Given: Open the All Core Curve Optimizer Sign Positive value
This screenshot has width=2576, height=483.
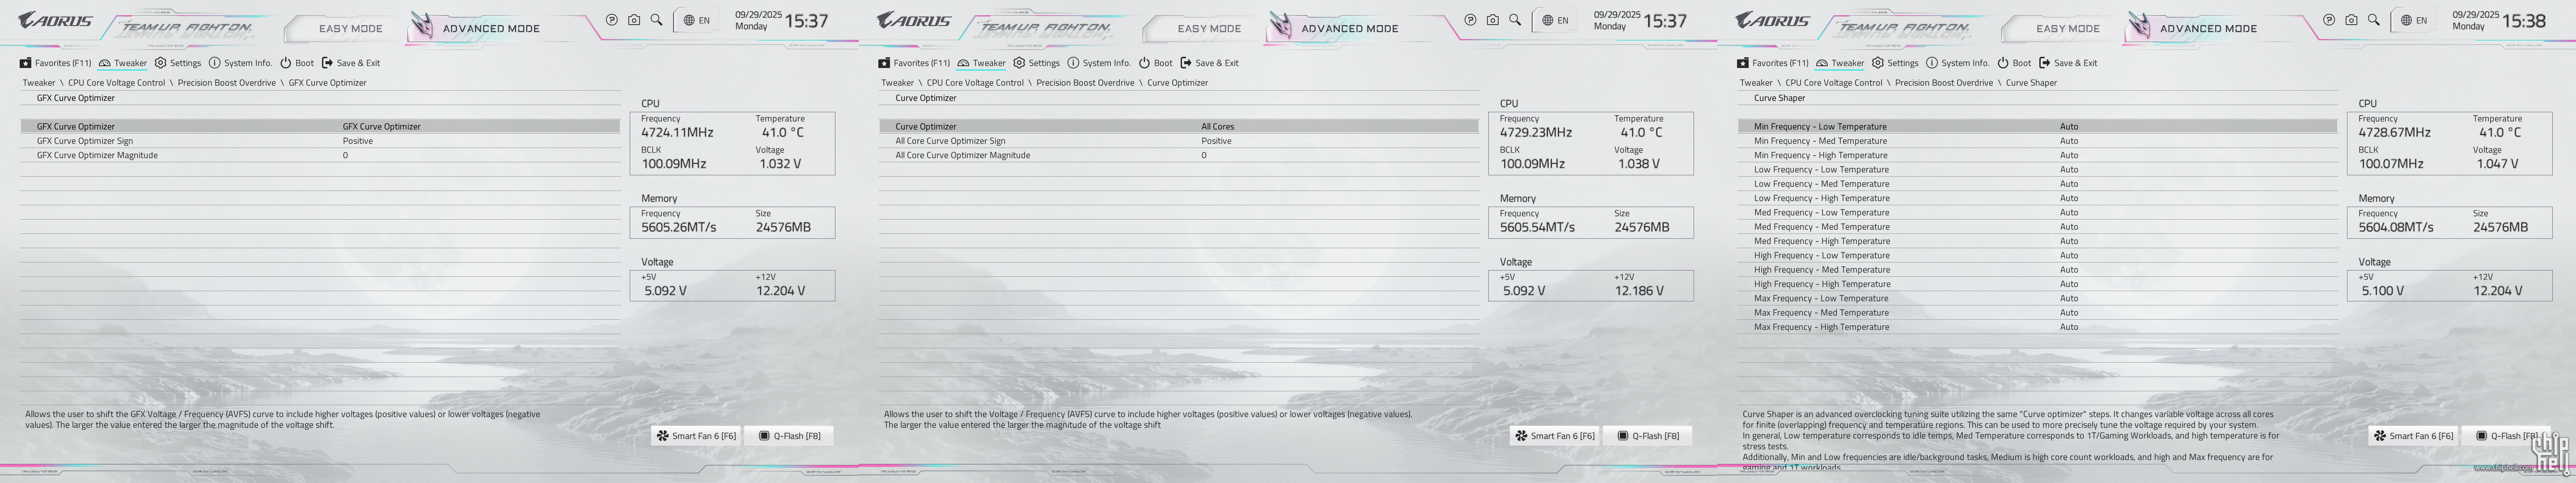Looking at the screenshot, I should (1216, 141).
